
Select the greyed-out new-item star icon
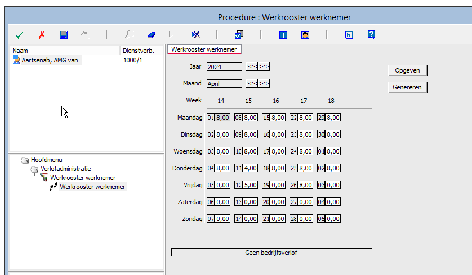(x=173, y=35)
